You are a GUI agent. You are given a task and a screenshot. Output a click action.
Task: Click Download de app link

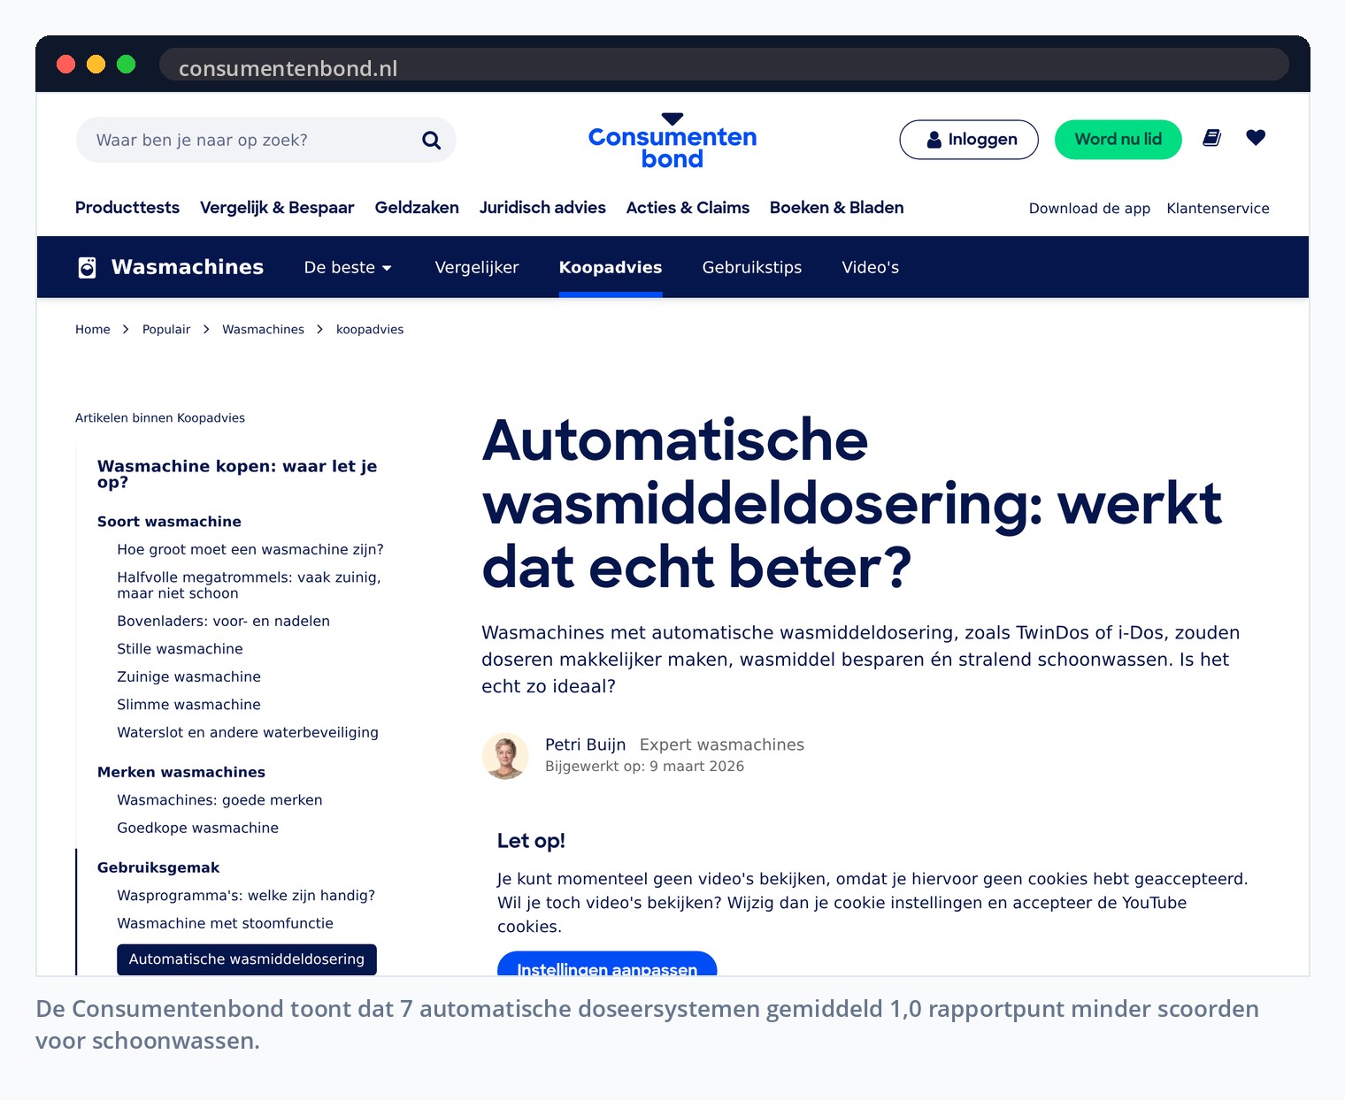[1089, 209]
